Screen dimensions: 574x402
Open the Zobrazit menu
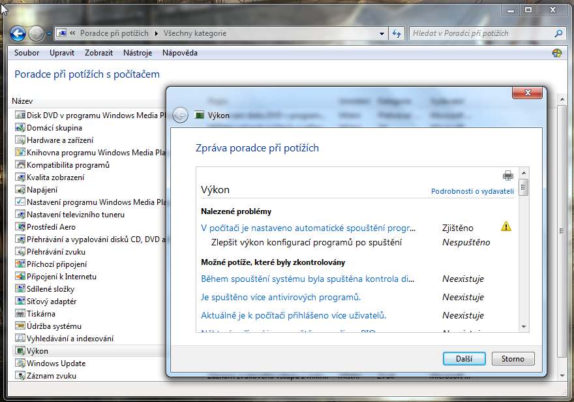pos(98,53)
